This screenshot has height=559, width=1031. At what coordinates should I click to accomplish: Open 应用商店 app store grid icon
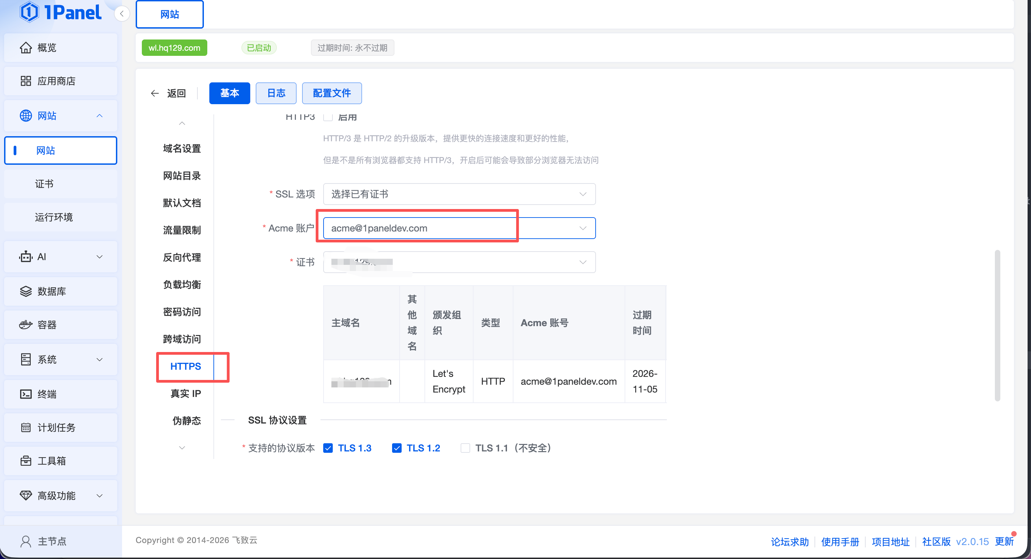pos(26,81)
